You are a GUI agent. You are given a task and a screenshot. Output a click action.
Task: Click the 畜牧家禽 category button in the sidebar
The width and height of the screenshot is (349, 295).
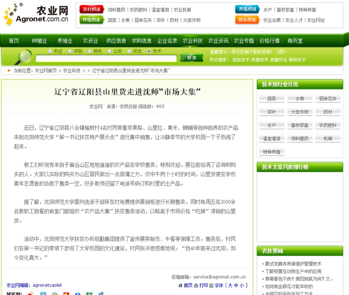300,125
